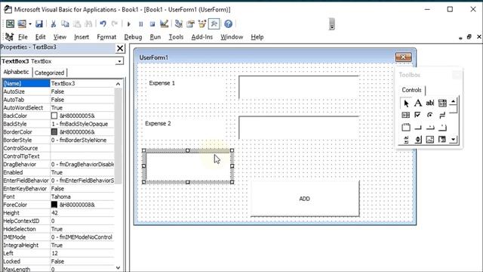Open the Insert UserForm dropdown arrow
The width and height of the screenshot is (483, 272).
click(30, 24)
